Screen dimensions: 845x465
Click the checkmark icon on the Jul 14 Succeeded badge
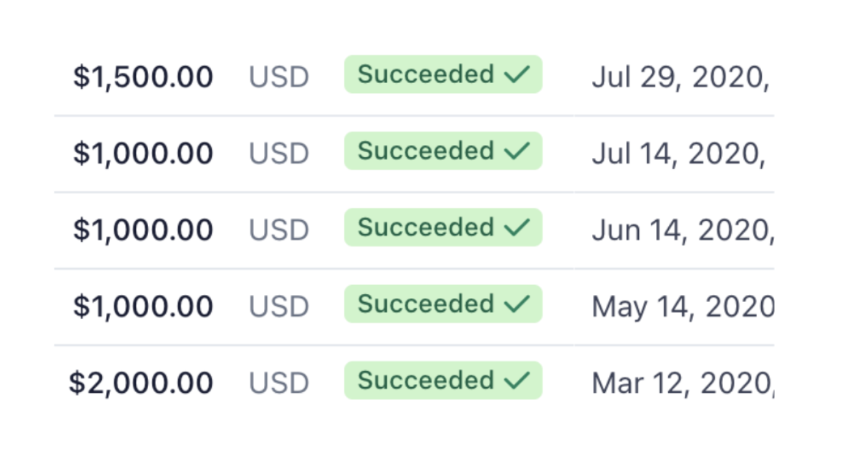pos(517,151)
